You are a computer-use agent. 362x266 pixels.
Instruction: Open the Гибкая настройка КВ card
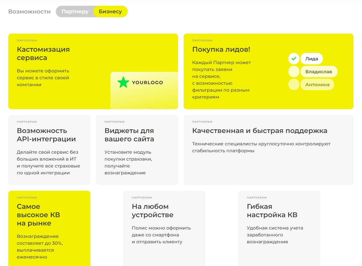click(272, 211)
